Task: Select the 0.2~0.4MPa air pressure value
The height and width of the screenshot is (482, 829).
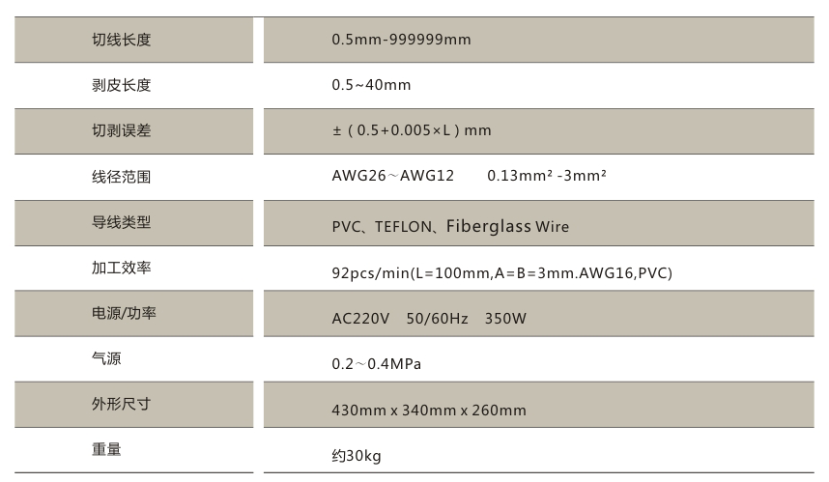Action: pyautogui.click(x=376, y=364)
